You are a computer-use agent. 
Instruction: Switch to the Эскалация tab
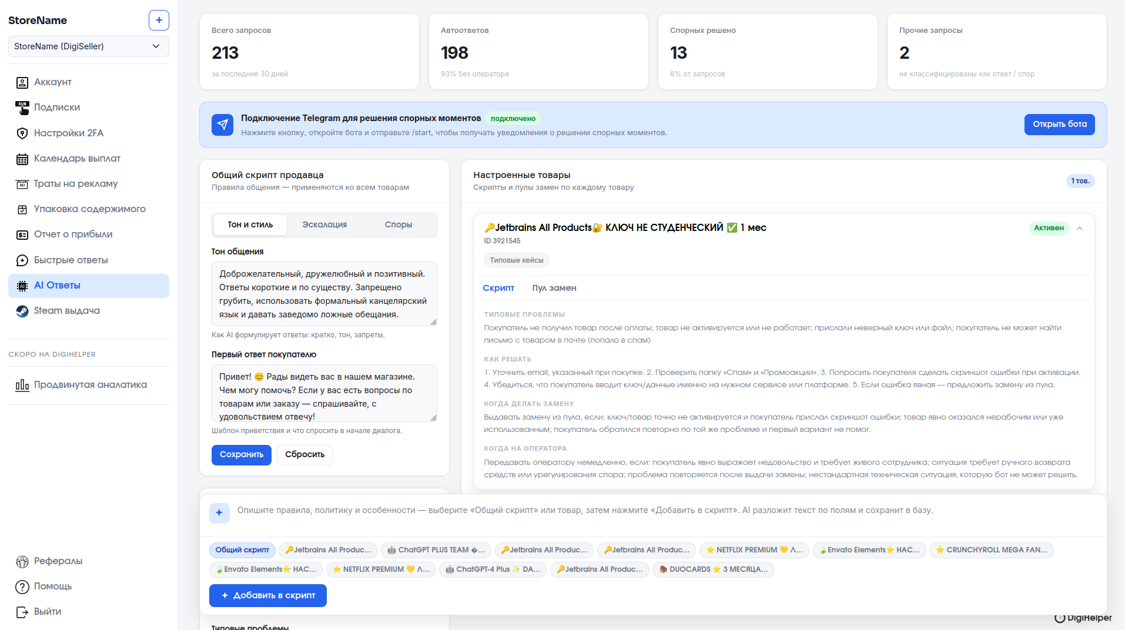pyautogui.click(x=324, y=225)
